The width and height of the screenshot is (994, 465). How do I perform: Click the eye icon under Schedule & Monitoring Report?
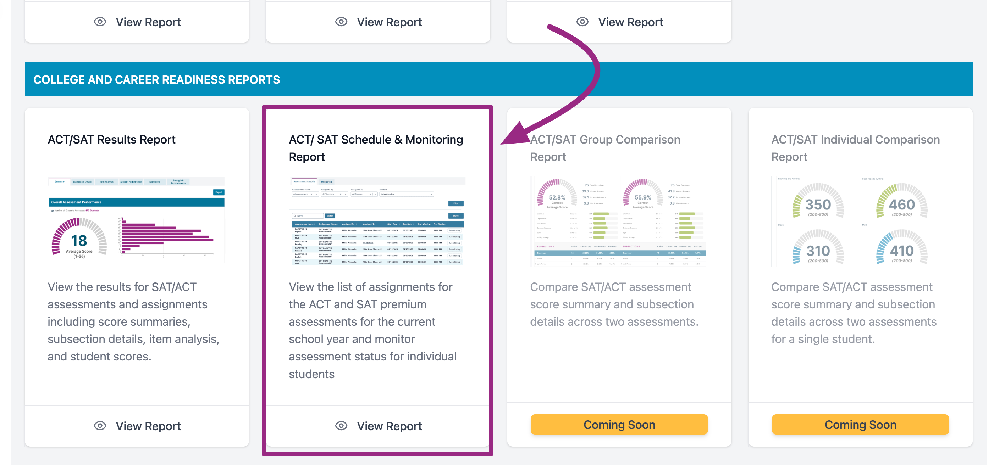tap(341, 426)
